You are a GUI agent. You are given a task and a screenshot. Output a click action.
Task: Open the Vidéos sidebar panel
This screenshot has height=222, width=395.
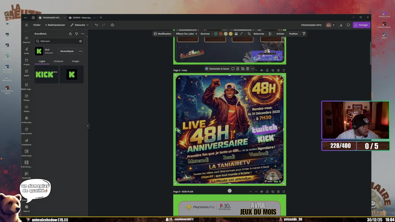pos(26,109)
